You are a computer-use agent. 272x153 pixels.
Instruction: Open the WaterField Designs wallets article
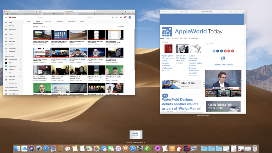click(x=181, y=104)
